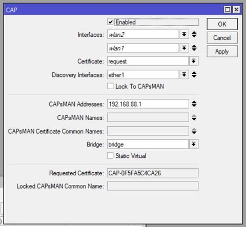Close the CAP window
The height and width of the screenshot is (227, 246).
point(236,10)
